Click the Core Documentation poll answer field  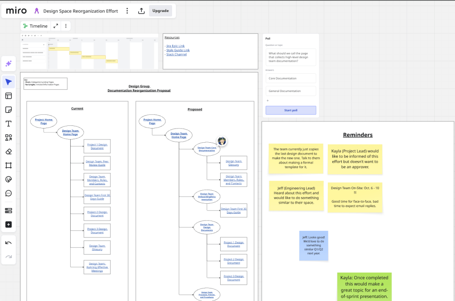coord(290,78)
